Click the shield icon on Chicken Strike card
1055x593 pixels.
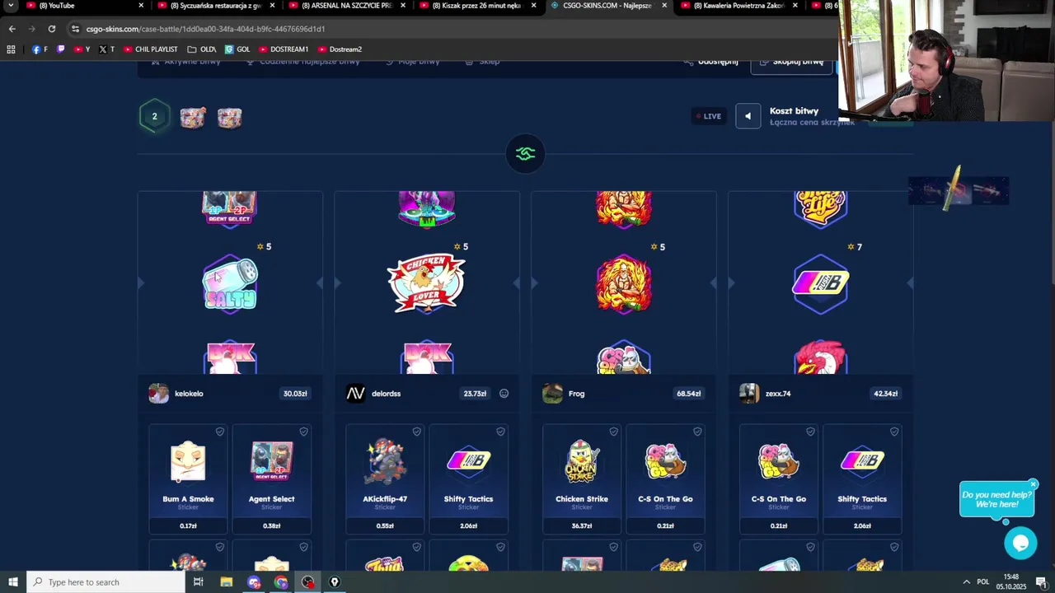(x=613, y=432)
